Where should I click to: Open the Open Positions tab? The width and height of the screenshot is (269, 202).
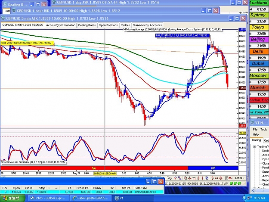pos(108,25)
